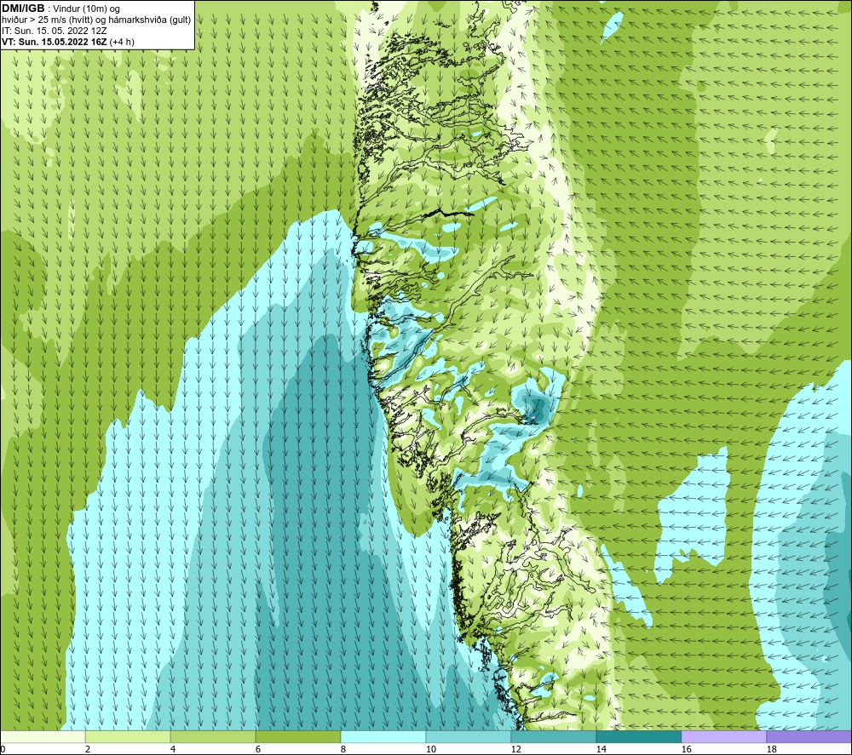Click the 14–16 m/s dark teal legend swatch
The height and width of the screenshot is (755, 852).
click(x=638, y=736)
